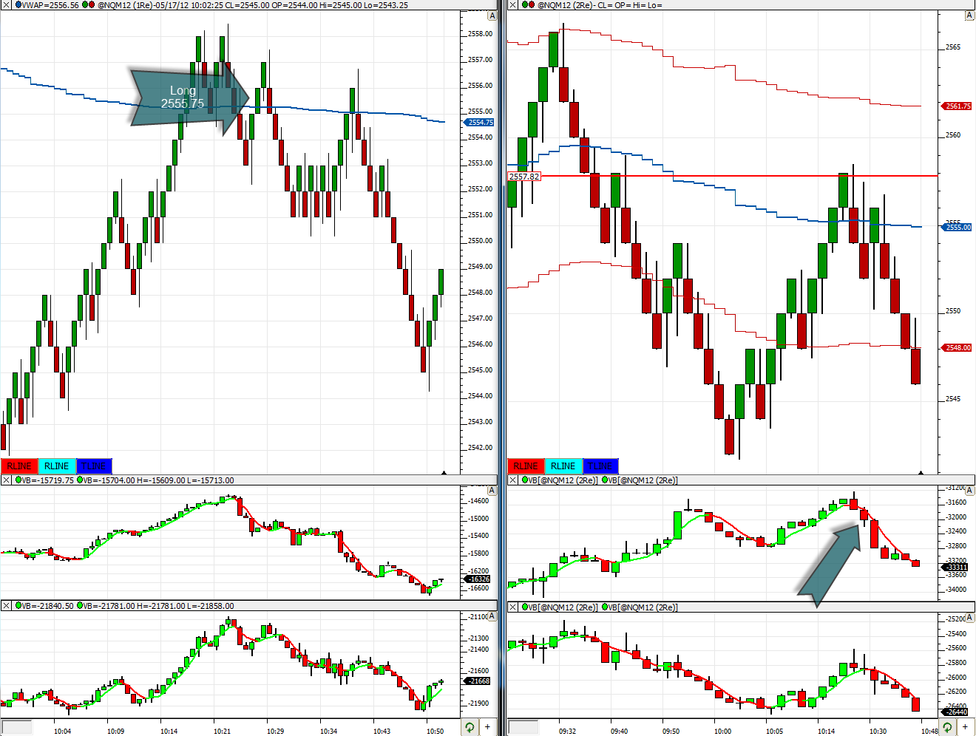Viewport: 976px width, 736px height.
Task: Click the red symbol dot beside @NQM12 (2Re)
Action: (x=532, y=5)
